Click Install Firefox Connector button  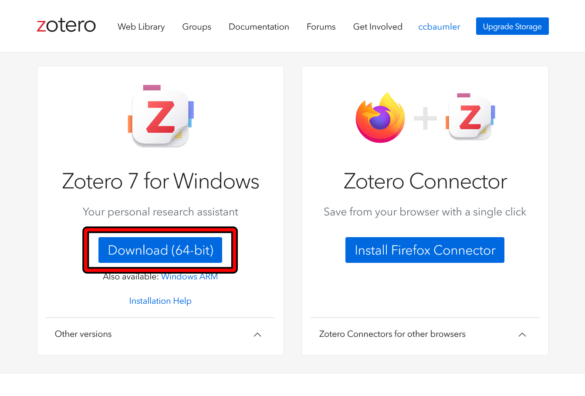425,250
